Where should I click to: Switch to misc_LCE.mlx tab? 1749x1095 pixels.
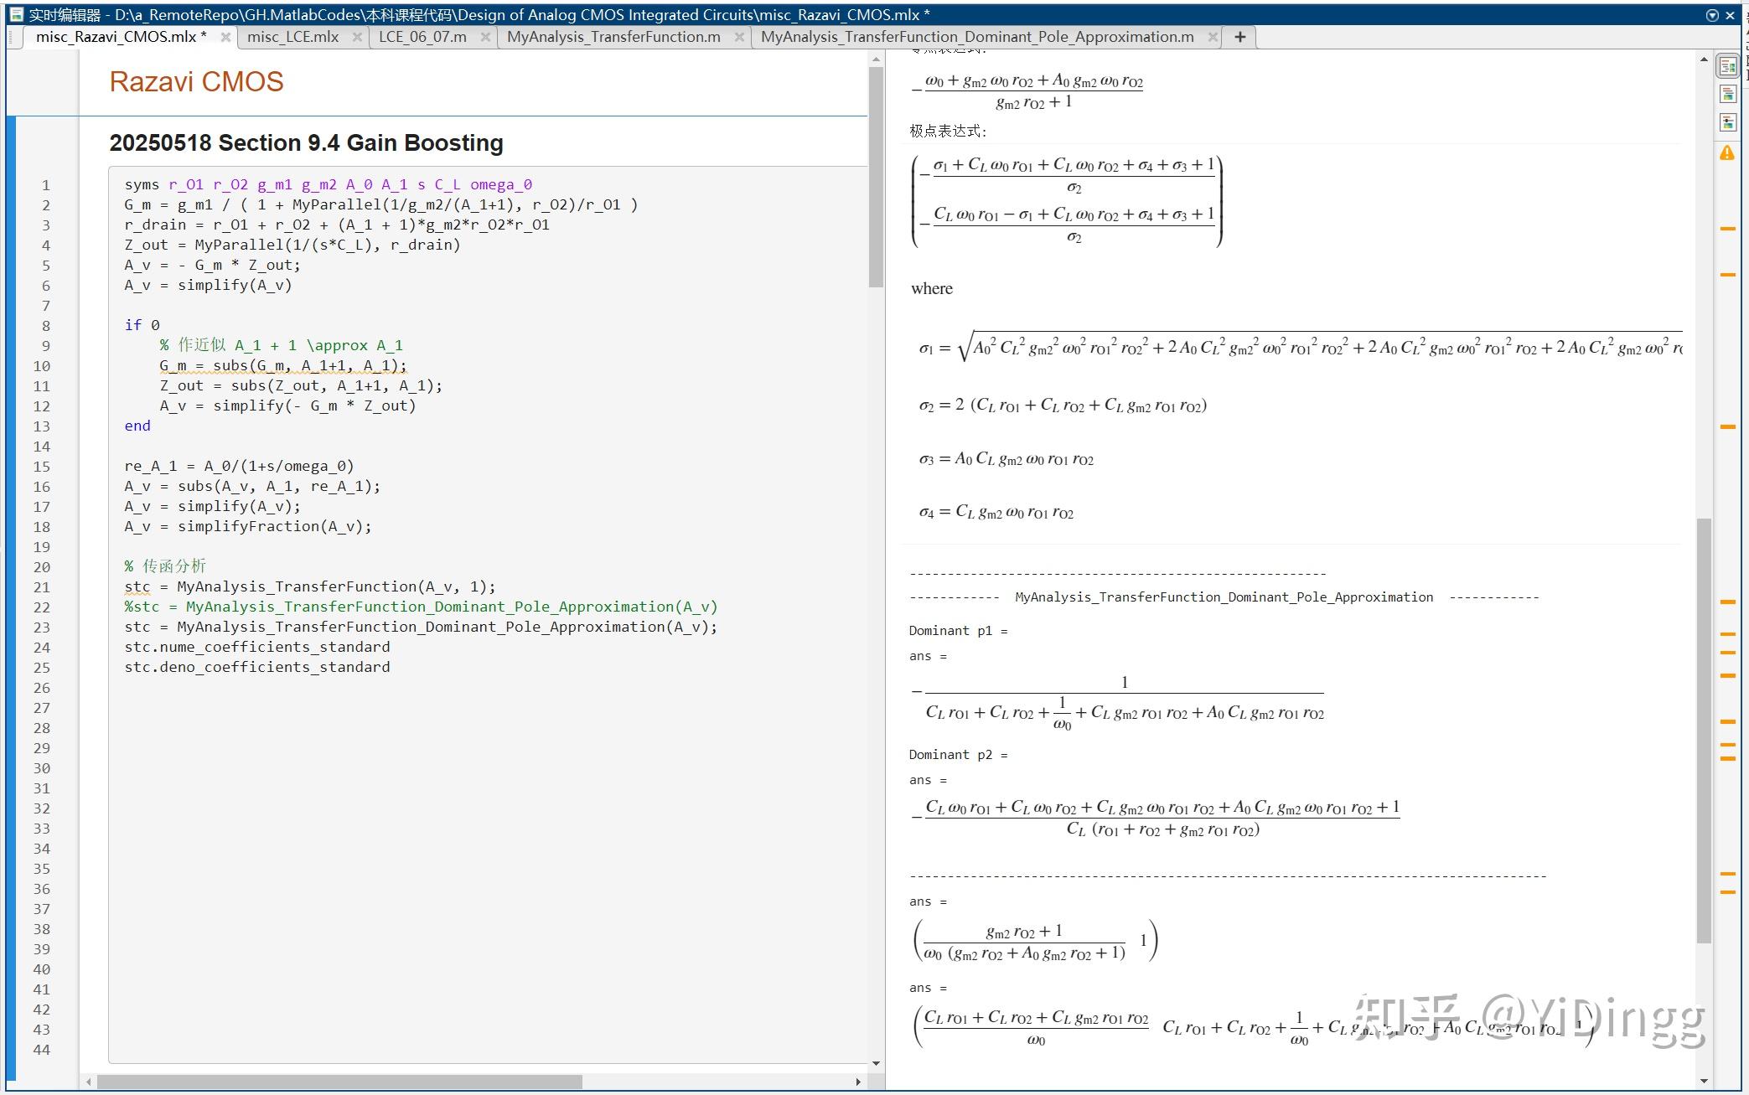point(293,37)
